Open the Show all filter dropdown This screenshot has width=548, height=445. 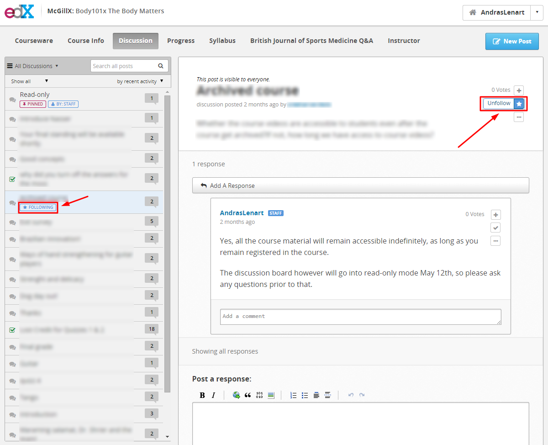tap(30, 81)
